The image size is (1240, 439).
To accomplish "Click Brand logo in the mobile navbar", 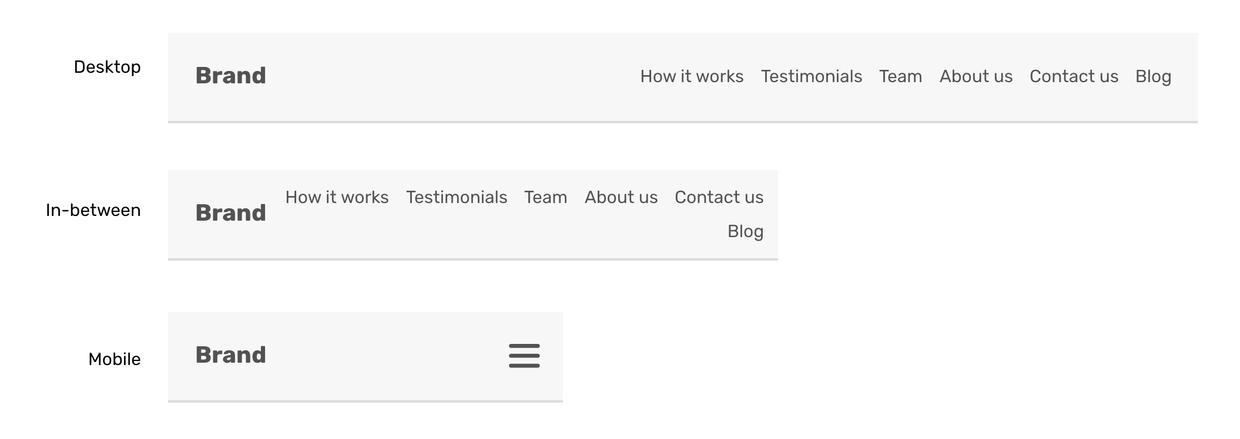I will 230,355.
